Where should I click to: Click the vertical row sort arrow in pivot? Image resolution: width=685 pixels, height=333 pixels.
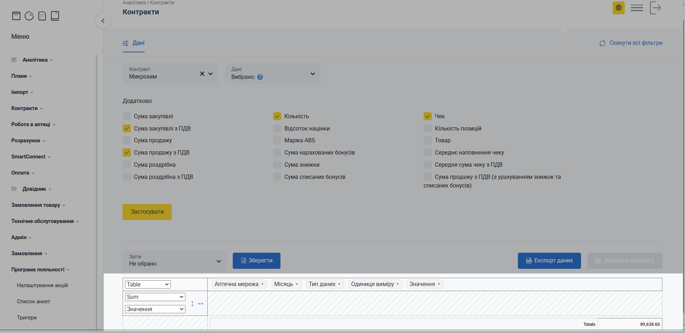[x=192, y=304]
